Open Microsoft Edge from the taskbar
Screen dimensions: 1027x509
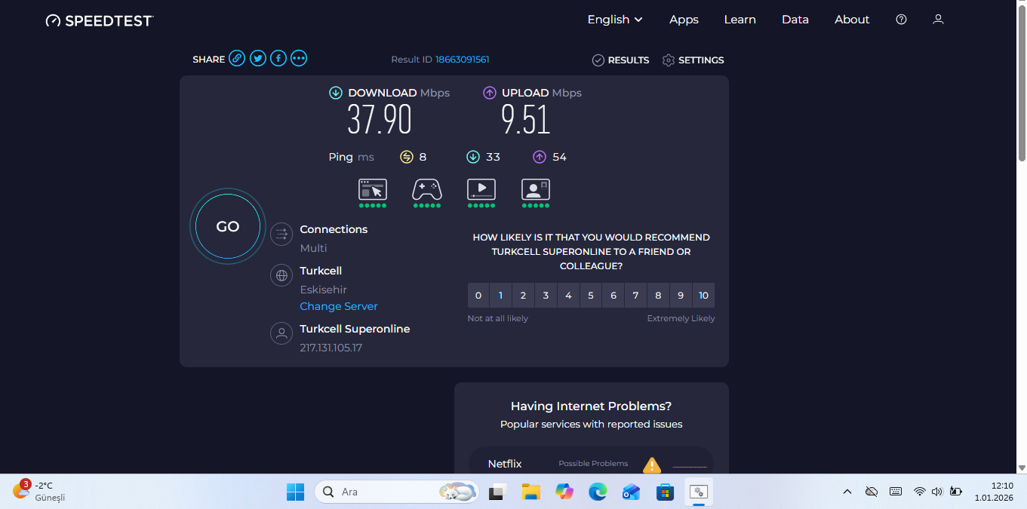598,492
